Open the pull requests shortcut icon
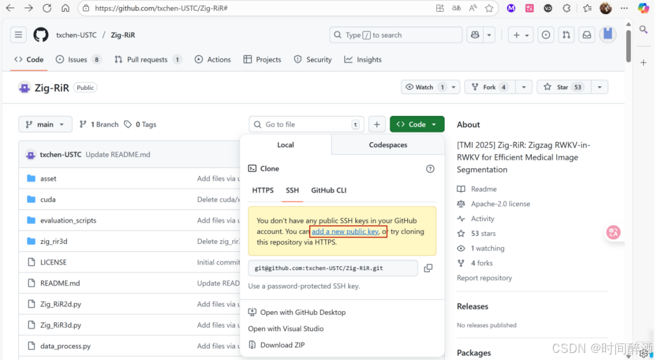 pos(566,35)
